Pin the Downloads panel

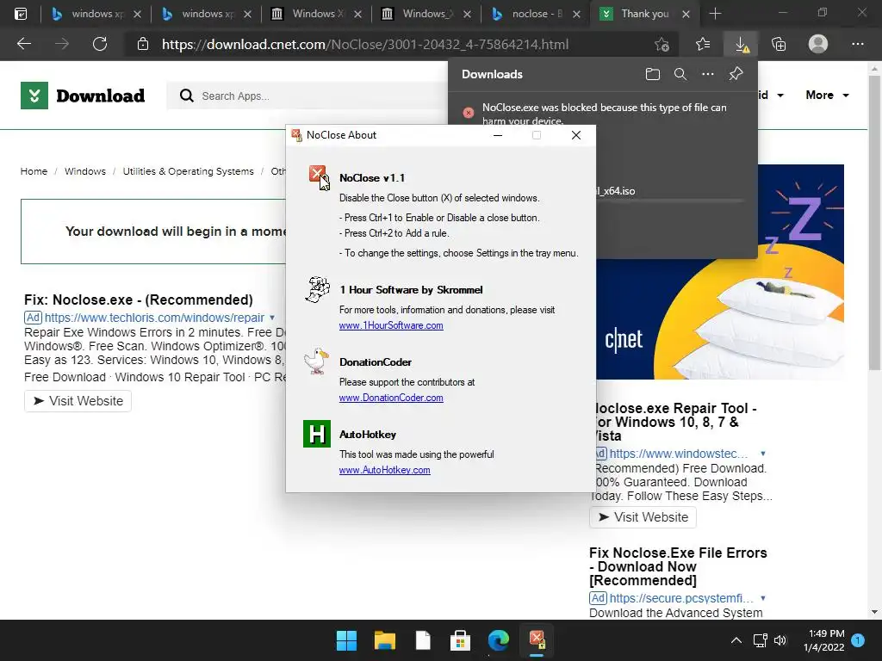pos(736,74)
